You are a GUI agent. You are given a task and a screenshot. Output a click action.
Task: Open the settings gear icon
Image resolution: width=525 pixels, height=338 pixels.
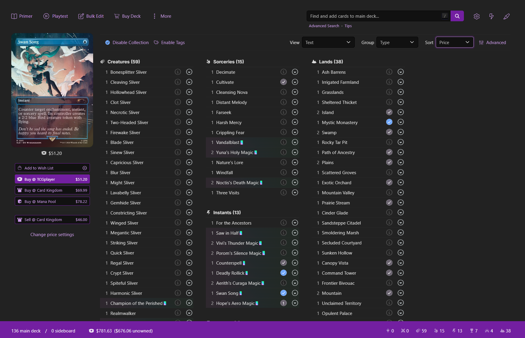[476, 16]
